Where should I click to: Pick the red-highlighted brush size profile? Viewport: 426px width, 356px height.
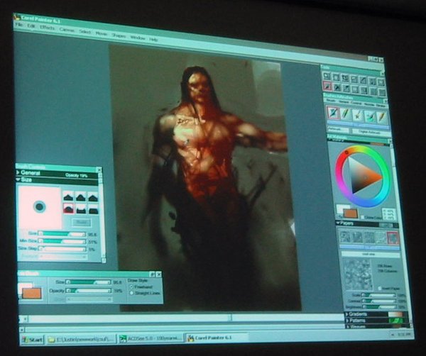68,208
